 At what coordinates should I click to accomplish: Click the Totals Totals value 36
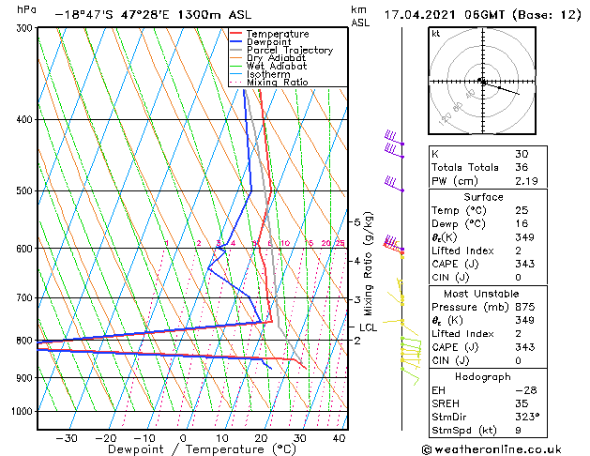pyautogui.click(x=522, y=167)
